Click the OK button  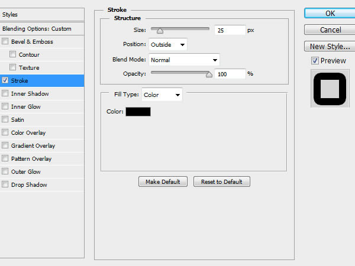tap(330, 14)
